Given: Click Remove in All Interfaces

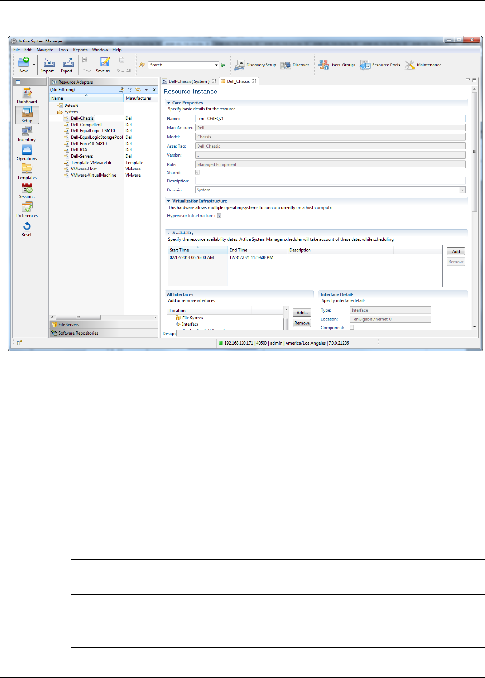Looking at the screenshot, I should point(302,323).
